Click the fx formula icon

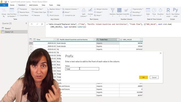[42, 24]
